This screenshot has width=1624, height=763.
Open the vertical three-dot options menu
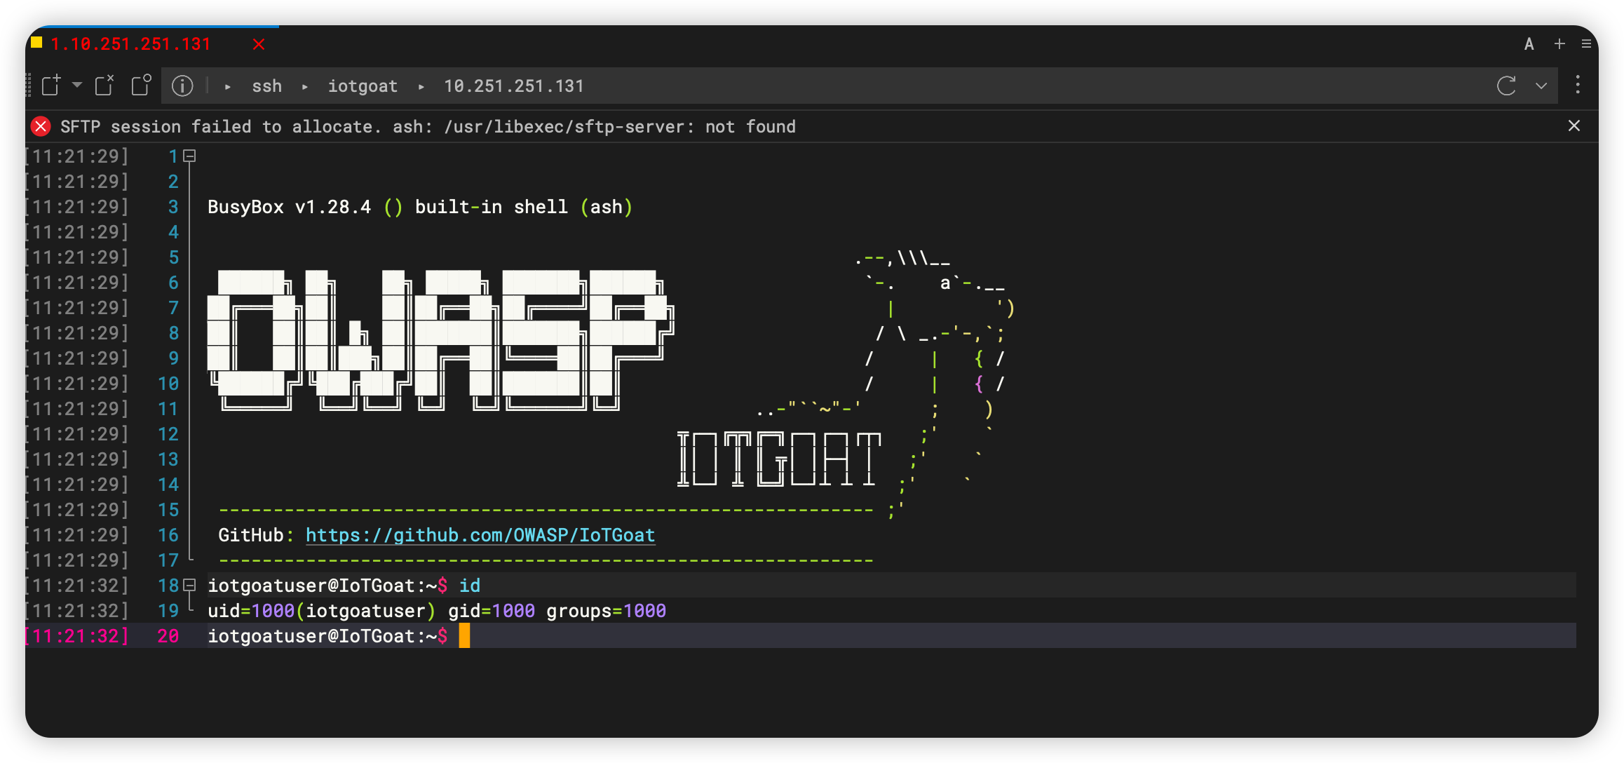coord(1578,86)
